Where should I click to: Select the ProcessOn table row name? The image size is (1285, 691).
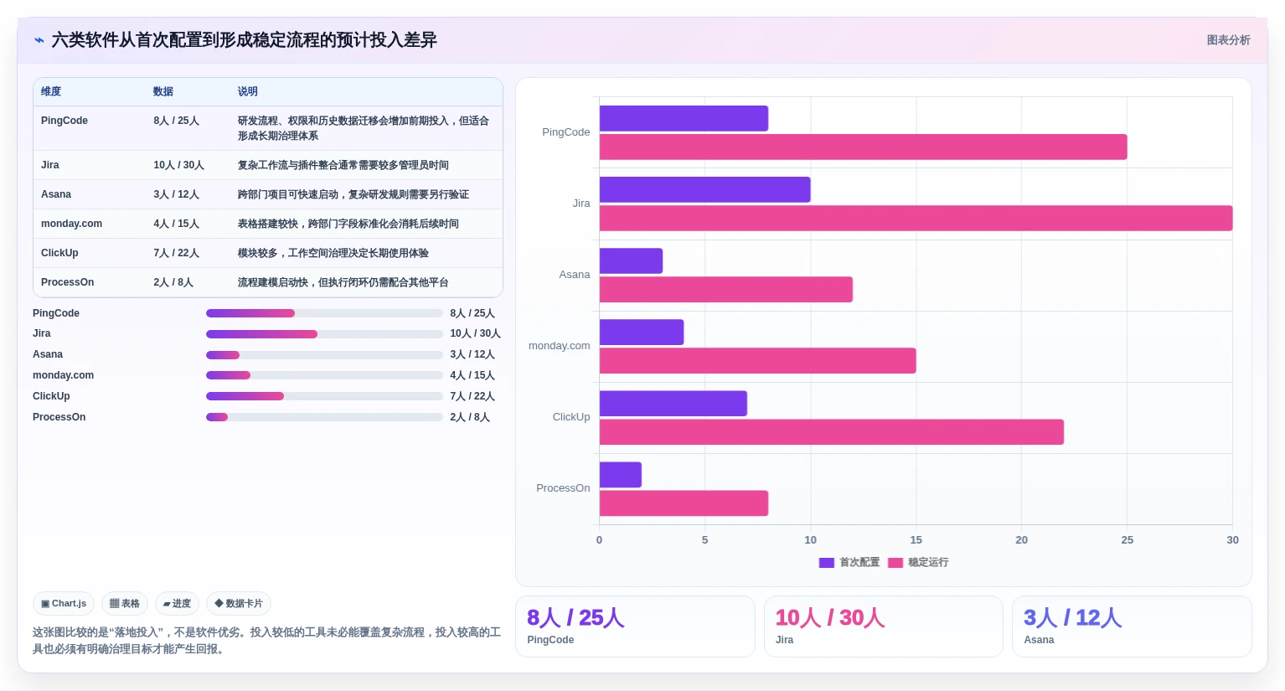[68, 282]
